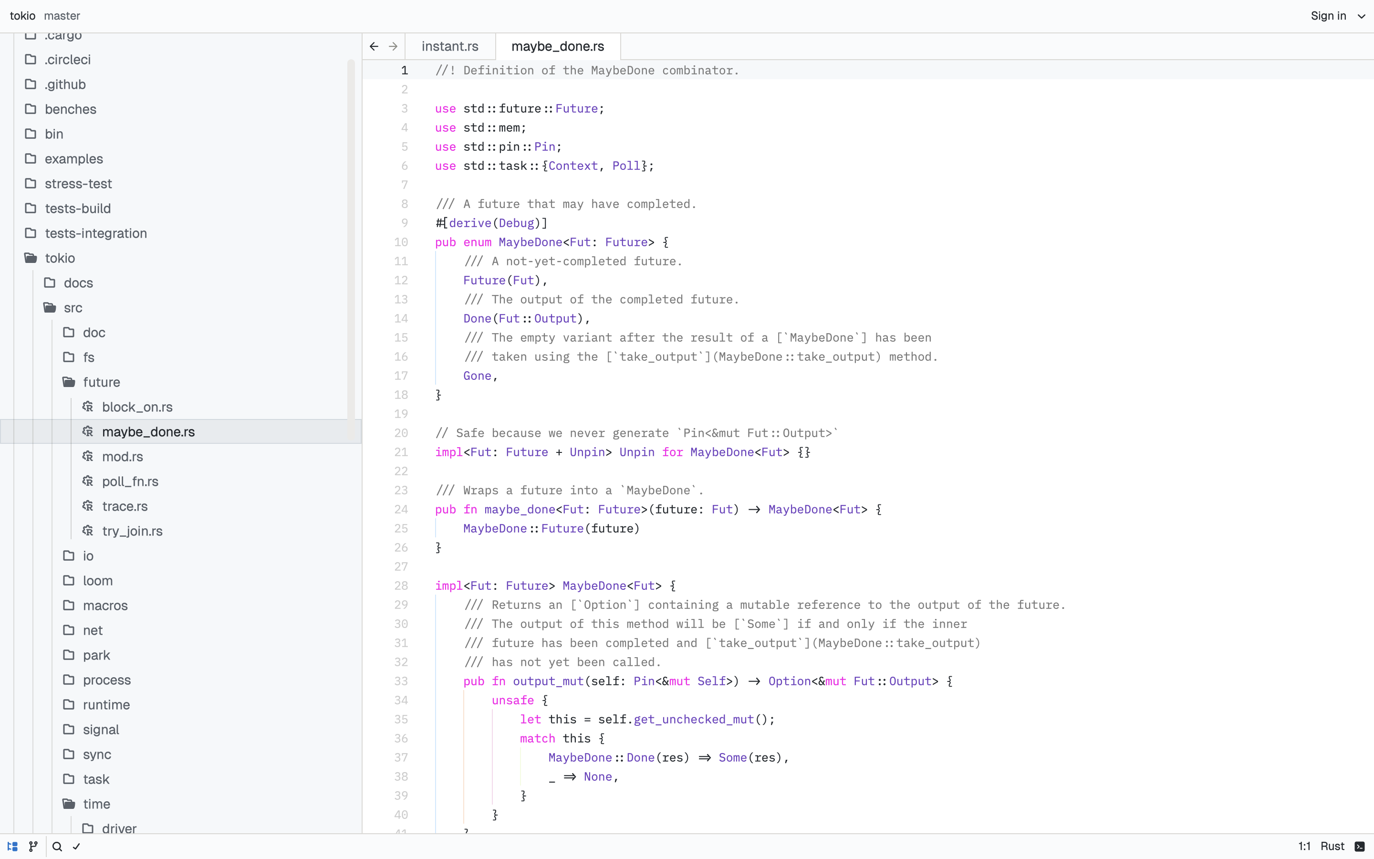Open the terminal icon at bottom right
The height and width of the screenshot is (859, 1374).
(x=1360, y=847)
